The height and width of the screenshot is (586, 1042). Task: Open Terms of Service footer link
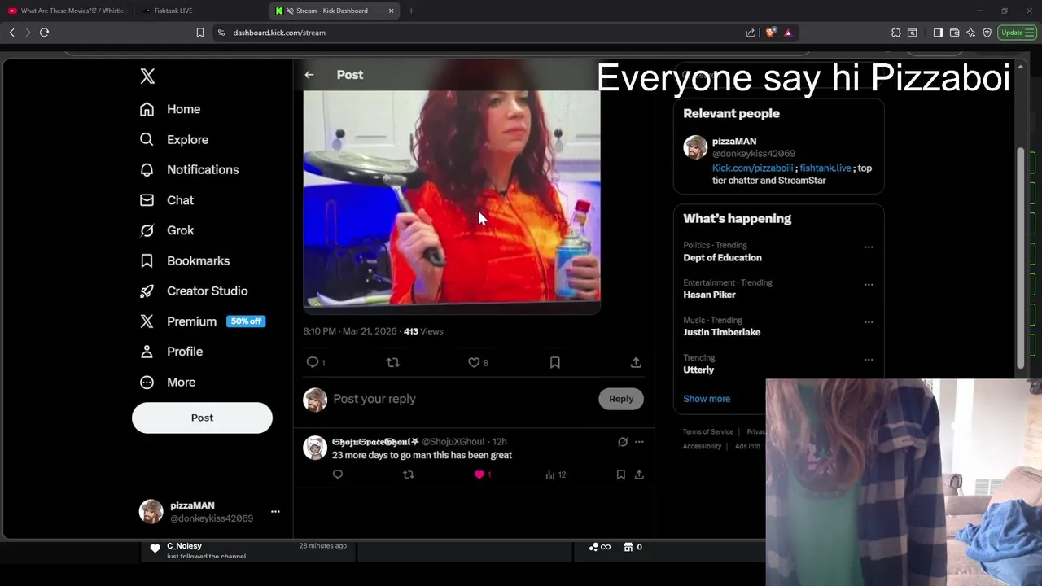tap(708, 432)
